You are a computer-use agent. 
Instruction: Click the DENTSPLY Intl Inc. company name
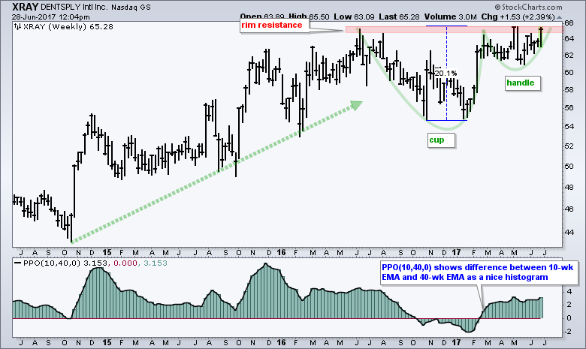pyautogui.click(x=74, y=7)
